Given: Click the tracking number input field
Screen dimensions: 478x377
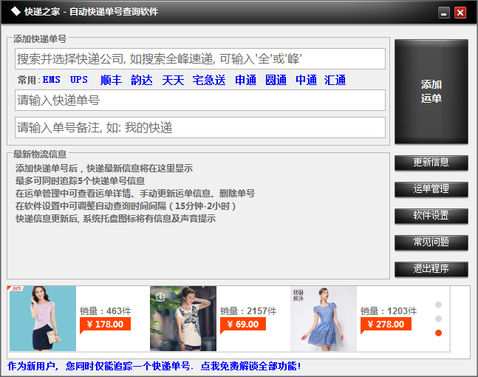Looking at the screenshot, I should pos(200,101).
